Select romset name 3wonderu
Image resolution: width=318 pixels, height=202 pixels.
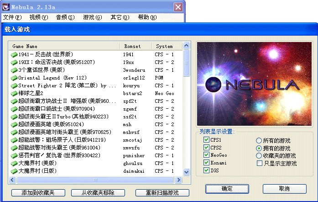(134, 70)
